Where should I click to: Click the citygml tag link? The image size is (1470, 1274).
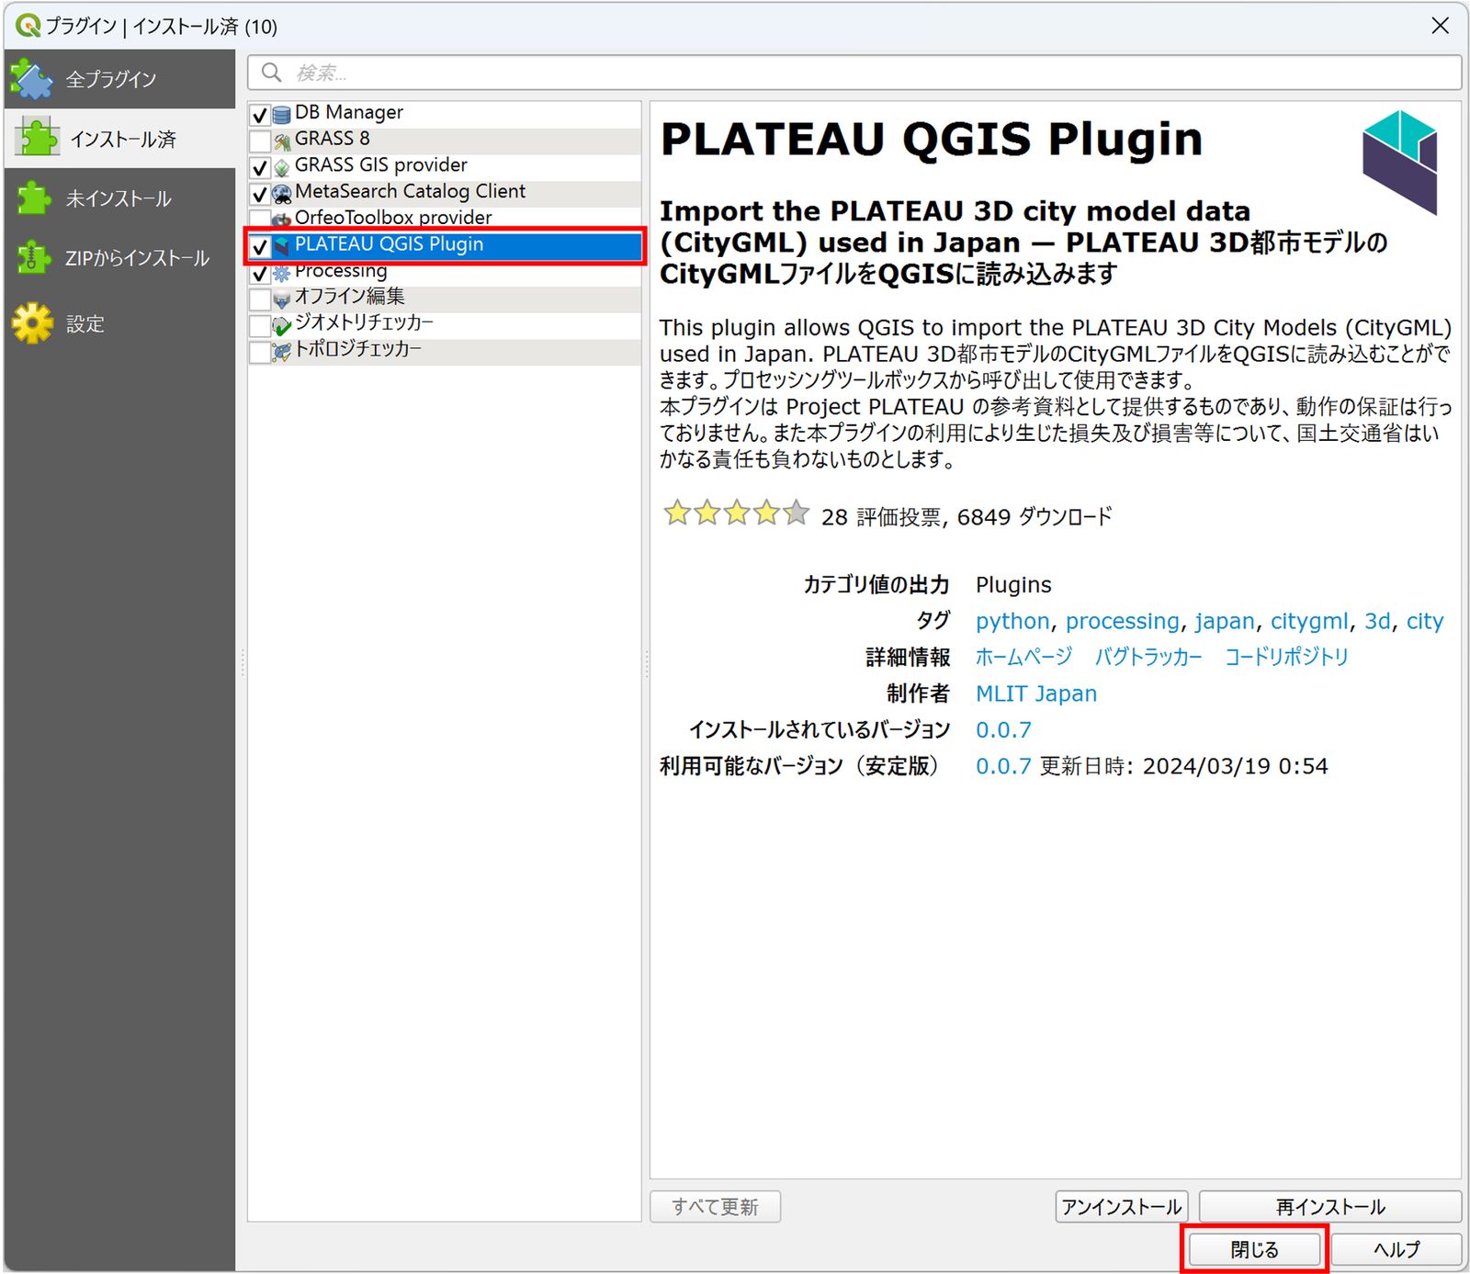point(1309,621)
